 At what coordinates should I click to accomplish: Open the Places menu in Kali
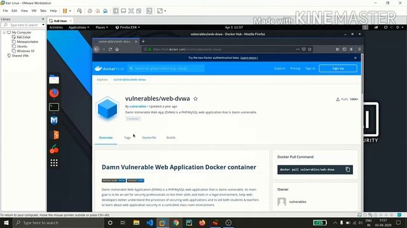coord(102,27)
